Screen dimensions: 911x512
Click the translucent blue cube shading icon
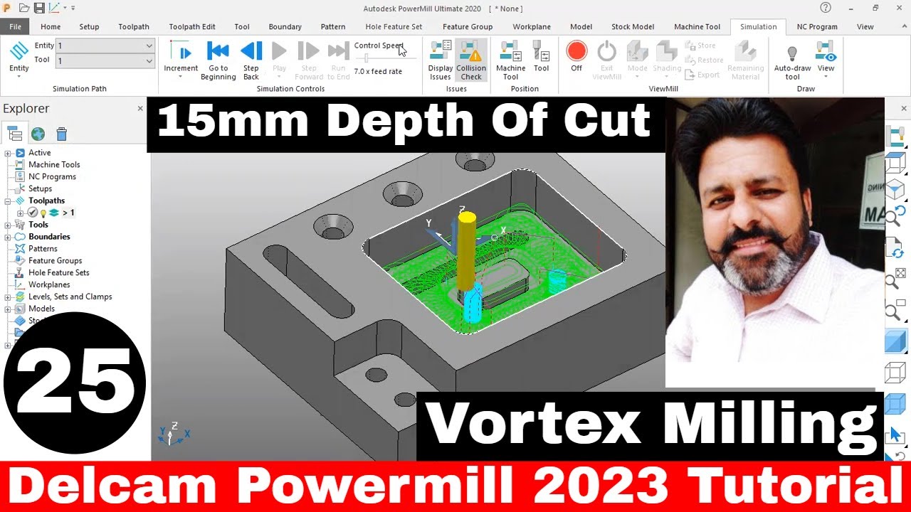[x=895, y=404]
